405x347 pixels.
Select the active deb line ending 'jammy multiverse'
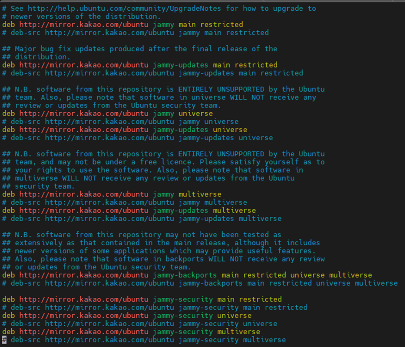112,194
